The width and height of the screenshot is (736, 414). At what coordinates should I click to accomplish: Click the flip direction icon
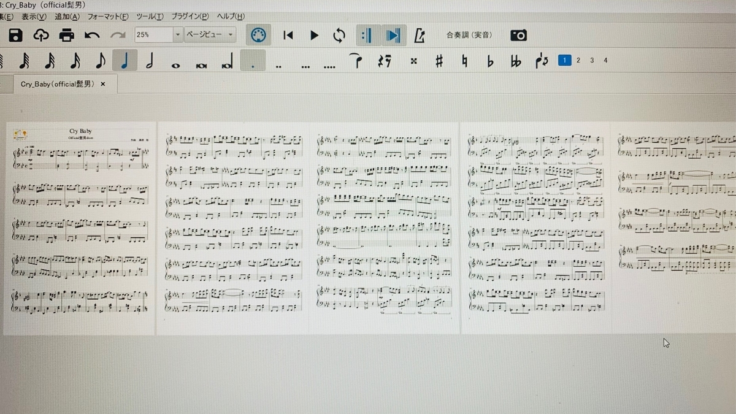[x=542, y=60]
